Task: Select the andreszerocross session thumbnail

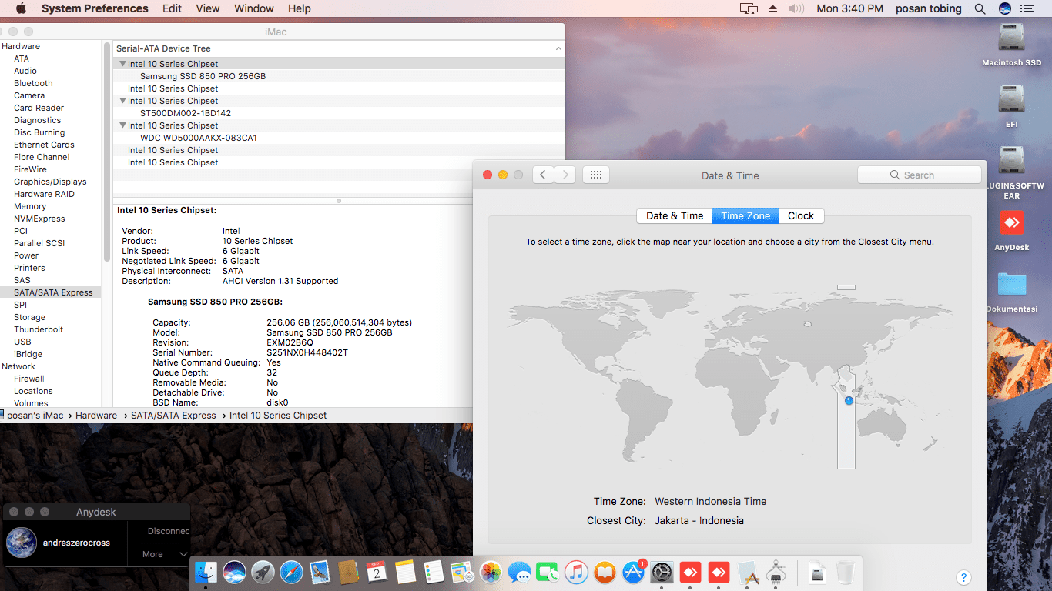Action: [22, 543]
